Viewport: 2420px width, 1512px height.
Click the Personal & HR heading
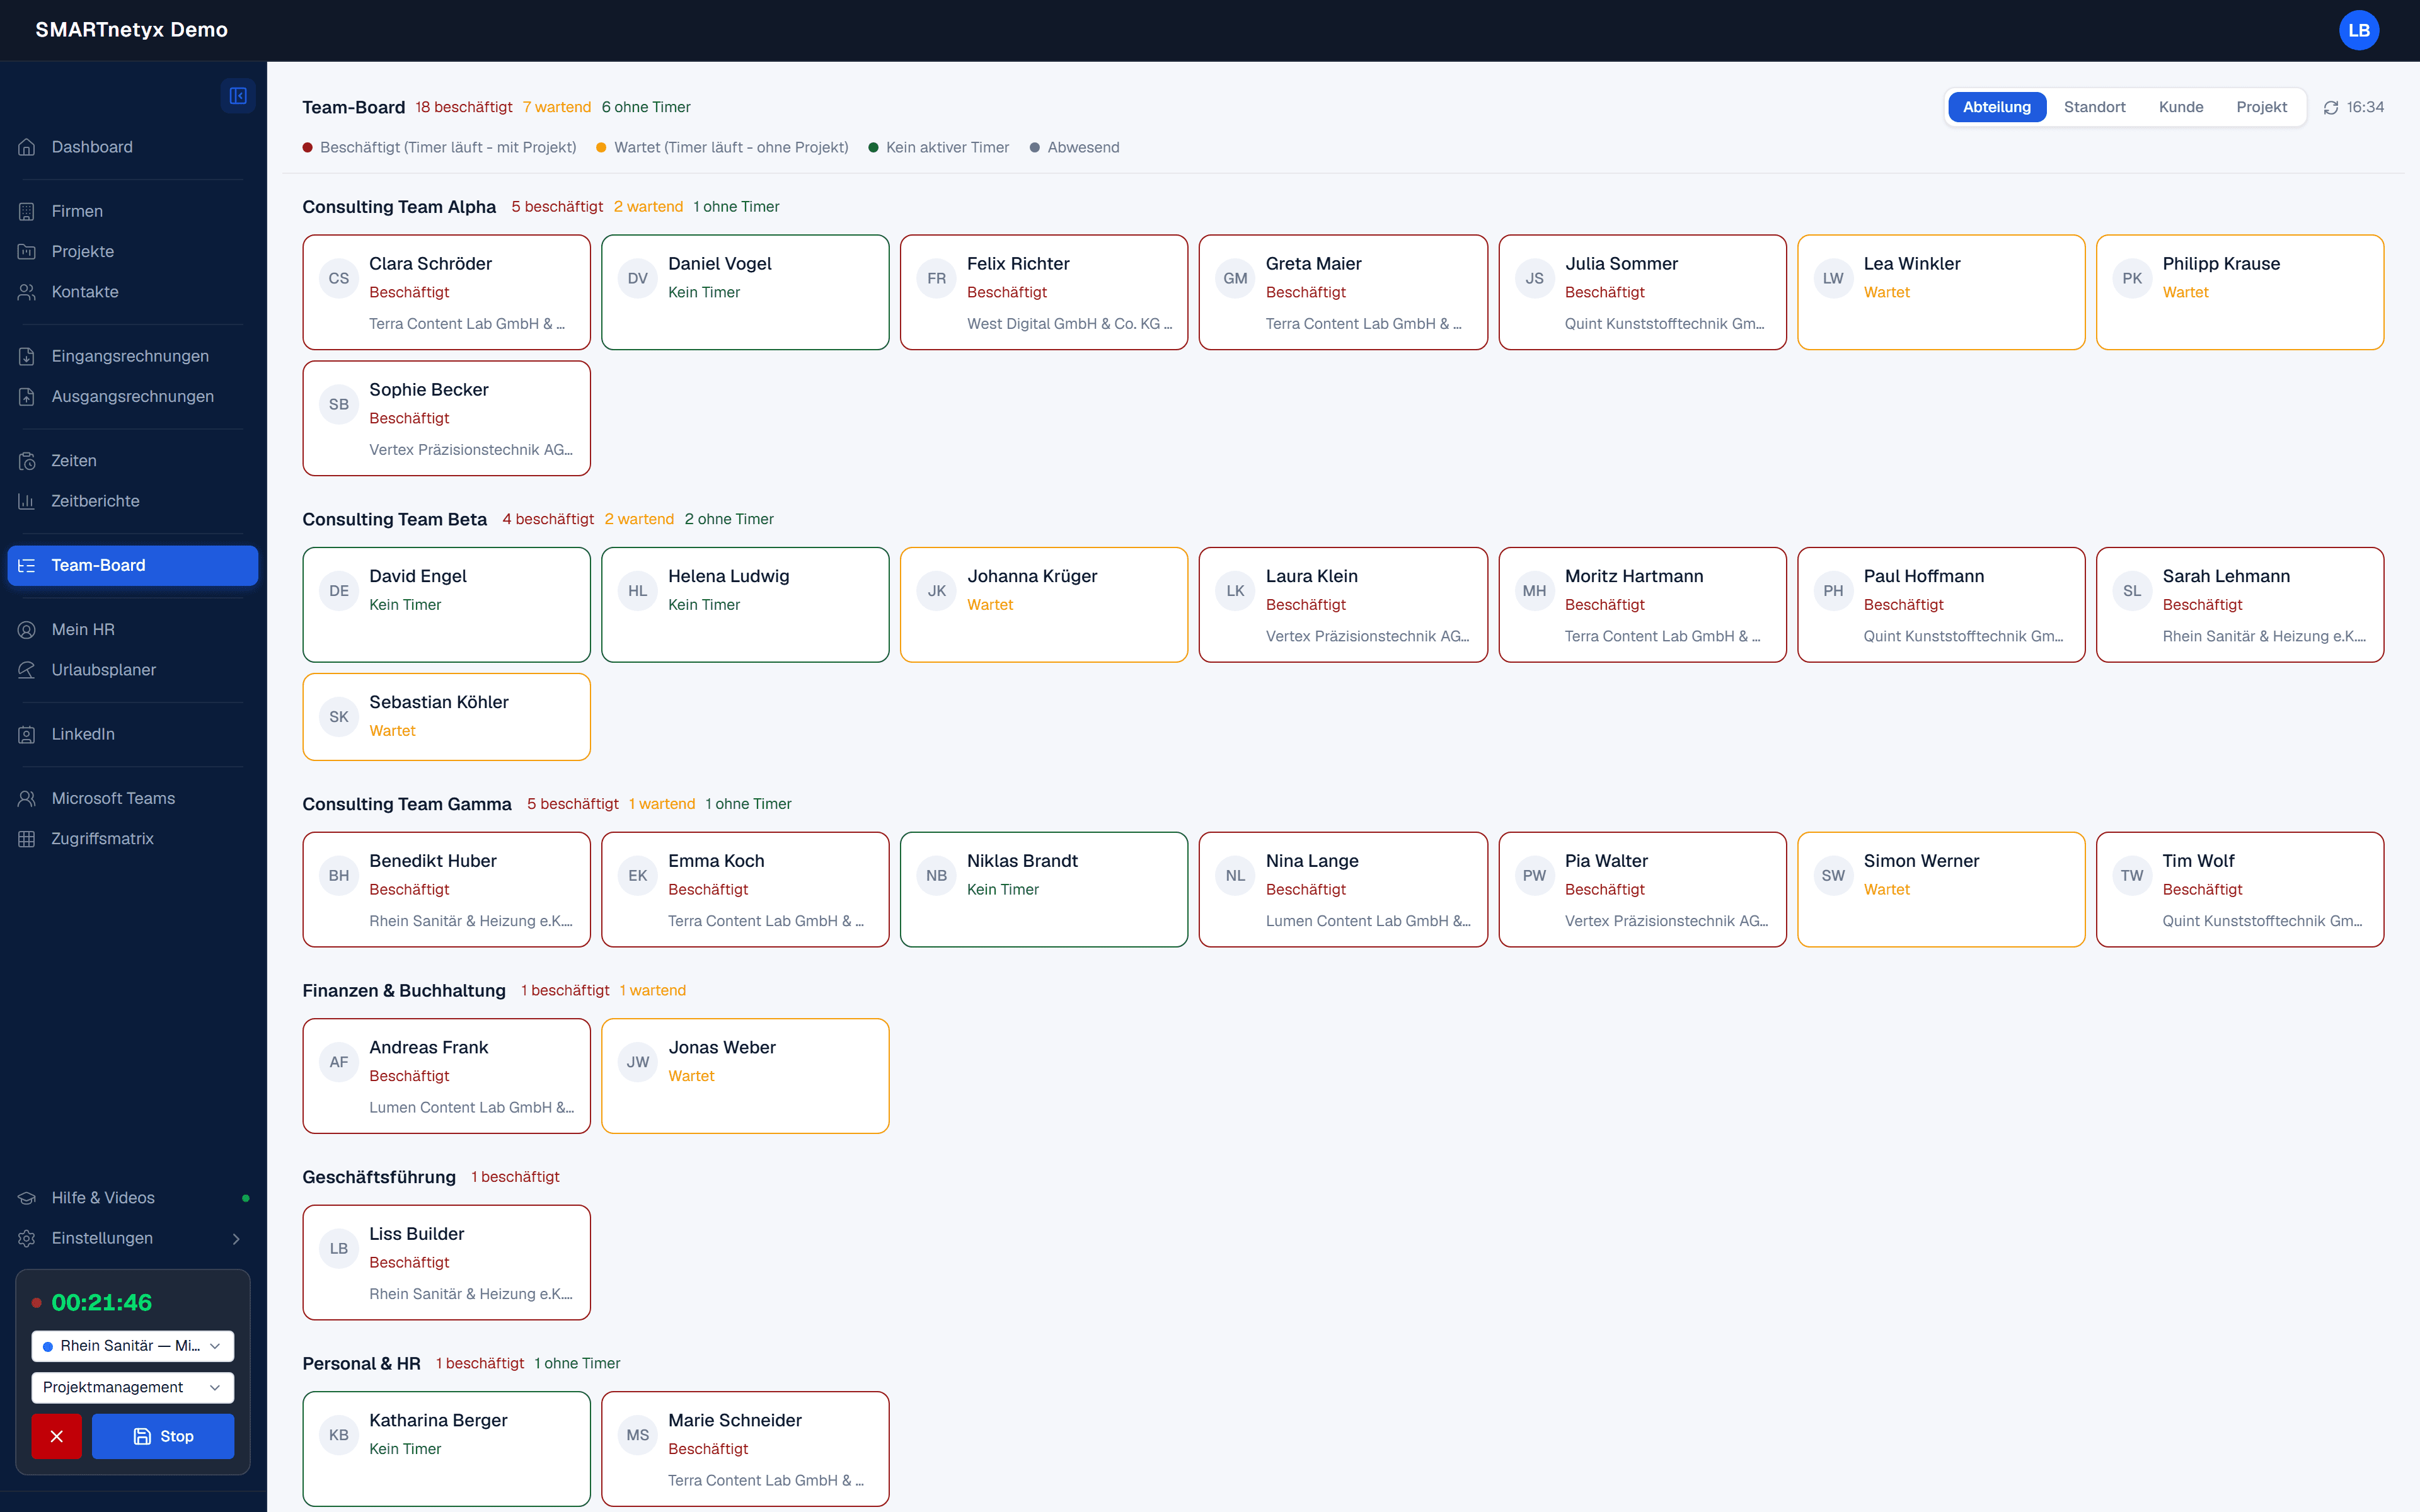(361, 1363)
